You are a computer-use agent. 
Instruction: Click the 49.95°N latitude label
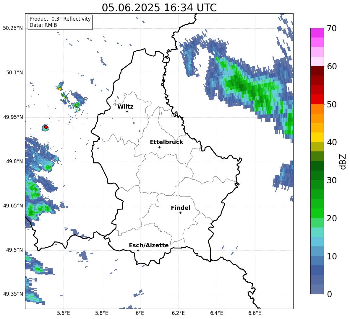tap(13, 117)
